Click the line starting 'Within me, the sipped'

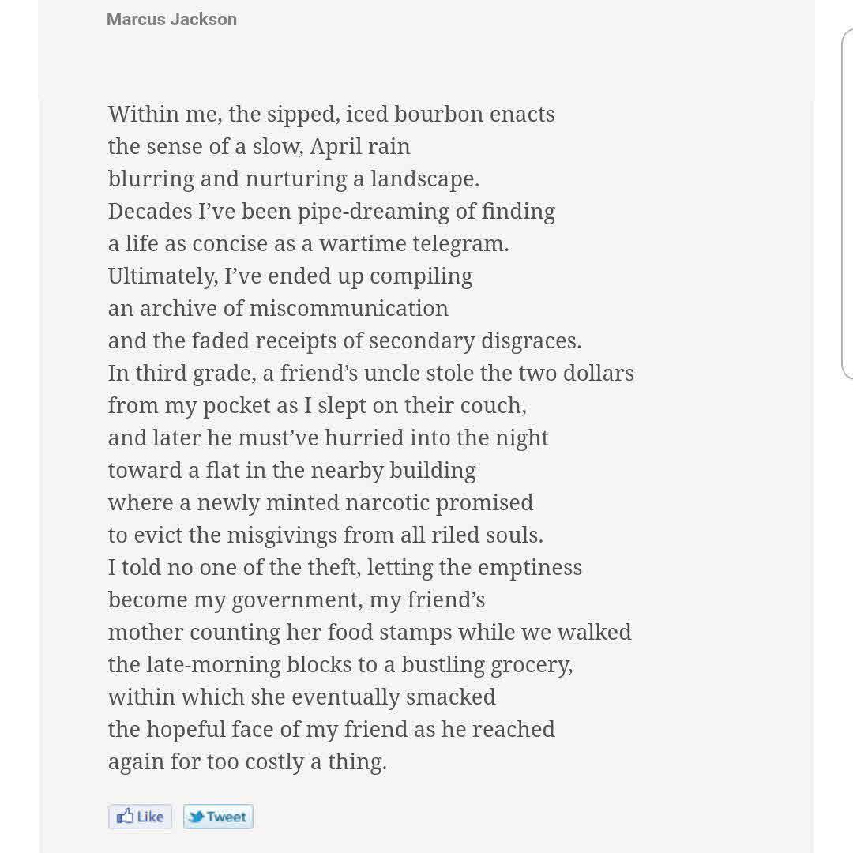click(x=331, y=115)
